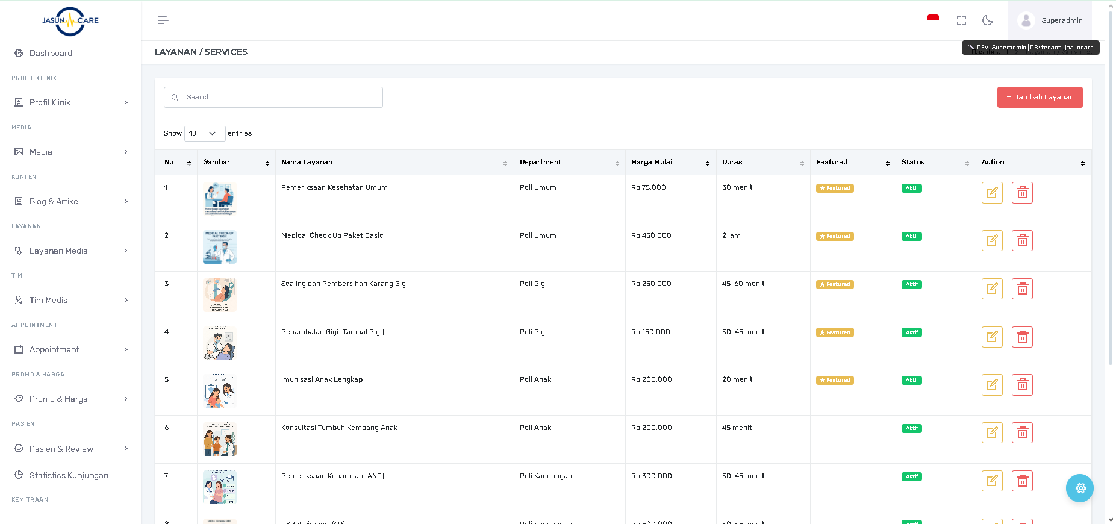Expand the Promo & Harga sidebar menu
1116x524 pixels.
click(70, 399)
